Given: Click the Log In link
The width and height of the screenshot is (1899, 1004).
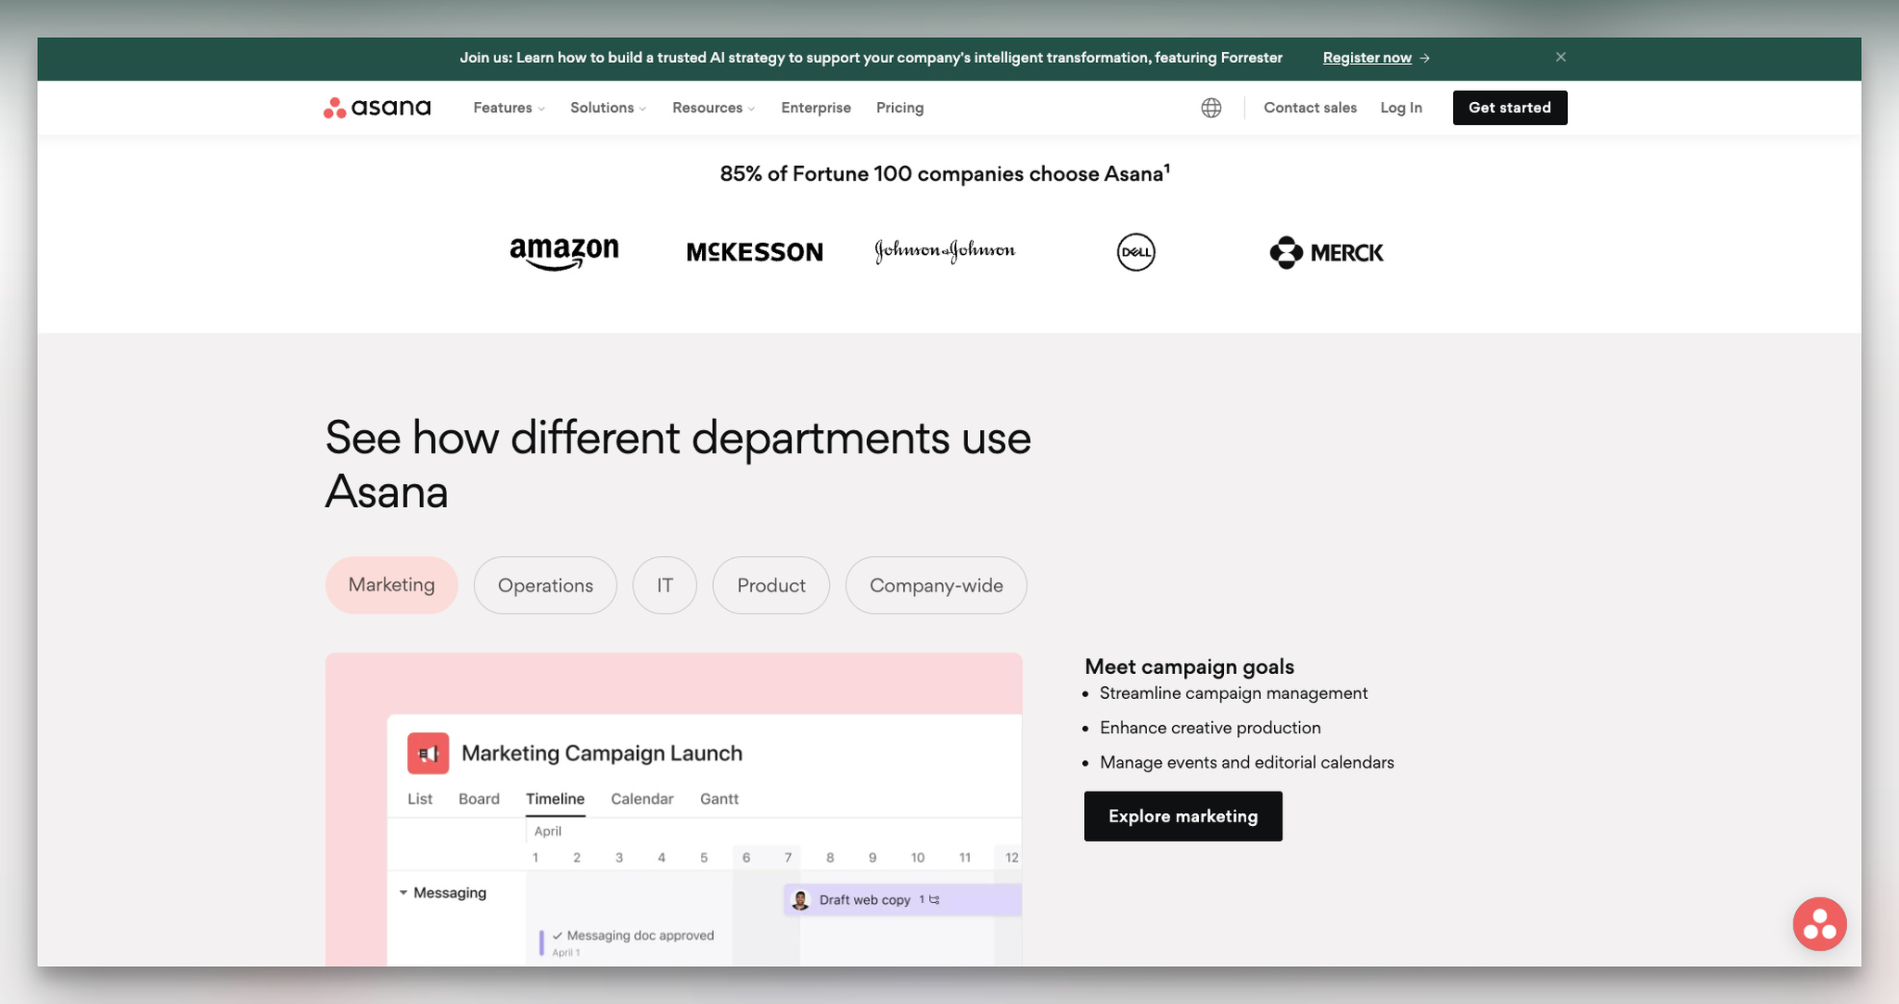Looking at the screenshot, I should 1401,108.
